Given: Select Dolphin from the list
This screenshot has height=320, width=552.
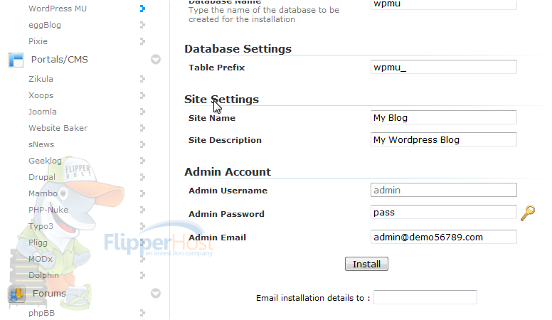Looking at the screenshot, I should (43, 275).
